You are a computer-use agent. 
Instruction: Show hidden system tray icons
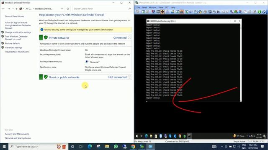(x=222, y=146)
